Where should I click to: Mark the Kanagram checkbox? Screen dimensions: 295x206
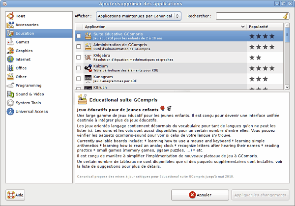pyautogui.click(x=79, y=79)
